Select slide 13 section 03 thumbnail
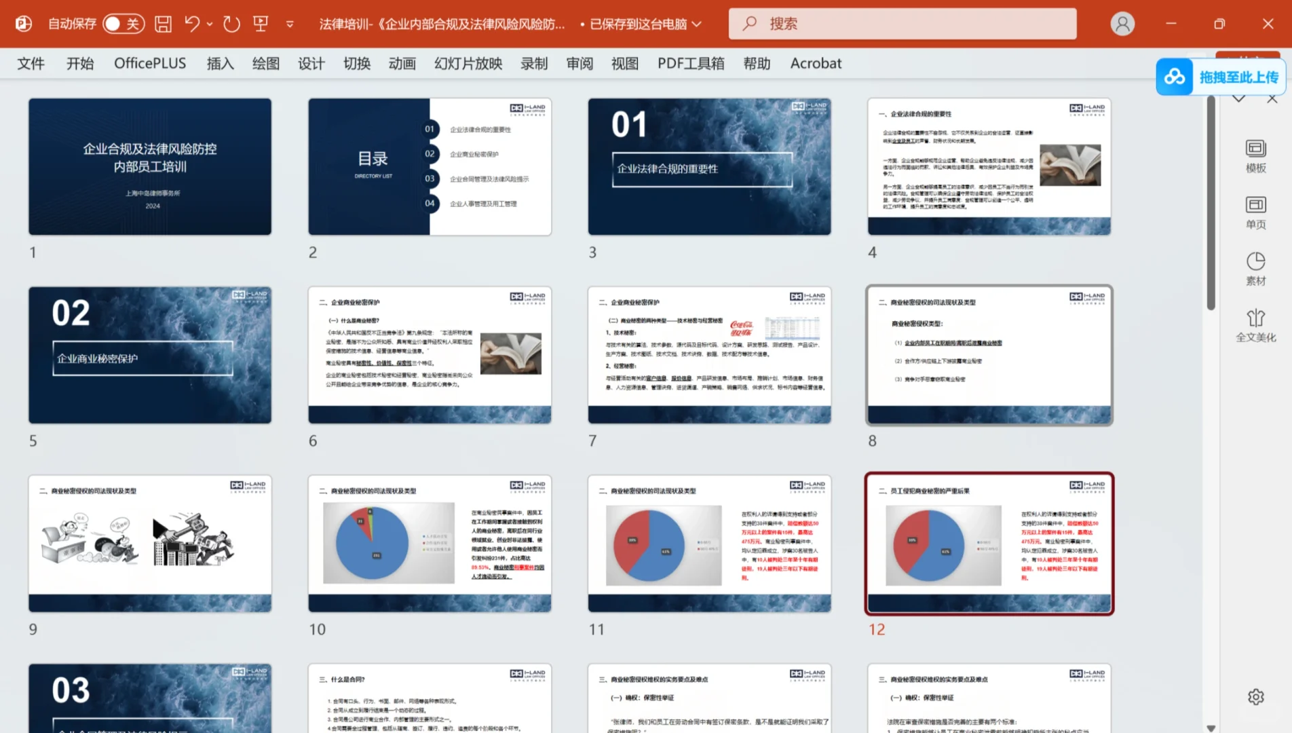This screenshot has width=1292, height=733. point(150,698)
